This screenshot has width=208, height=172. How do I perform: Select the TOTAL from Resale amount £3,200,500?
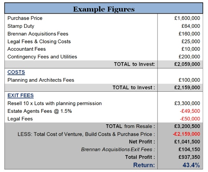point(187,127)
